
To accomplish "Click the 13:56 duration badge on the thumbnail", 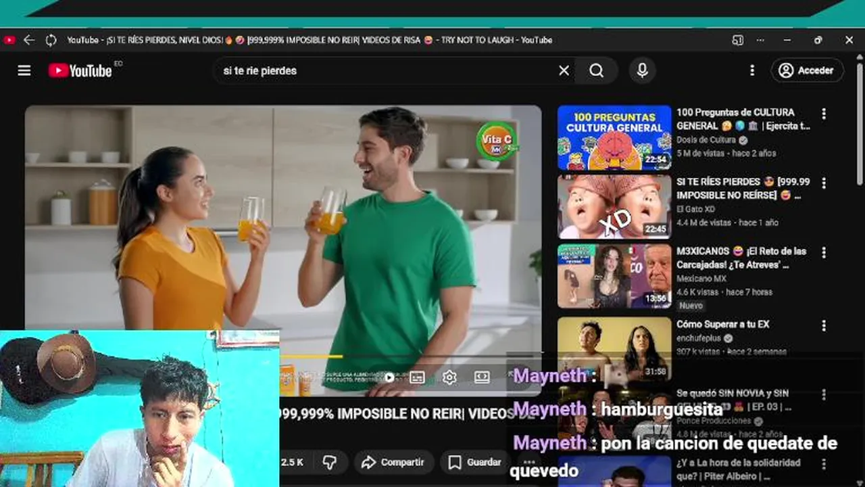I will point(656,298).
